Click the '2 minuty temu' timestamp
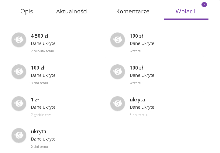 [x=42, y=51]
